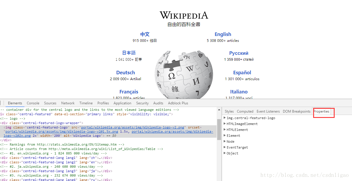352x181 pixels.
Task: Open the Français Wikipedia link
Action: (129, 92)
